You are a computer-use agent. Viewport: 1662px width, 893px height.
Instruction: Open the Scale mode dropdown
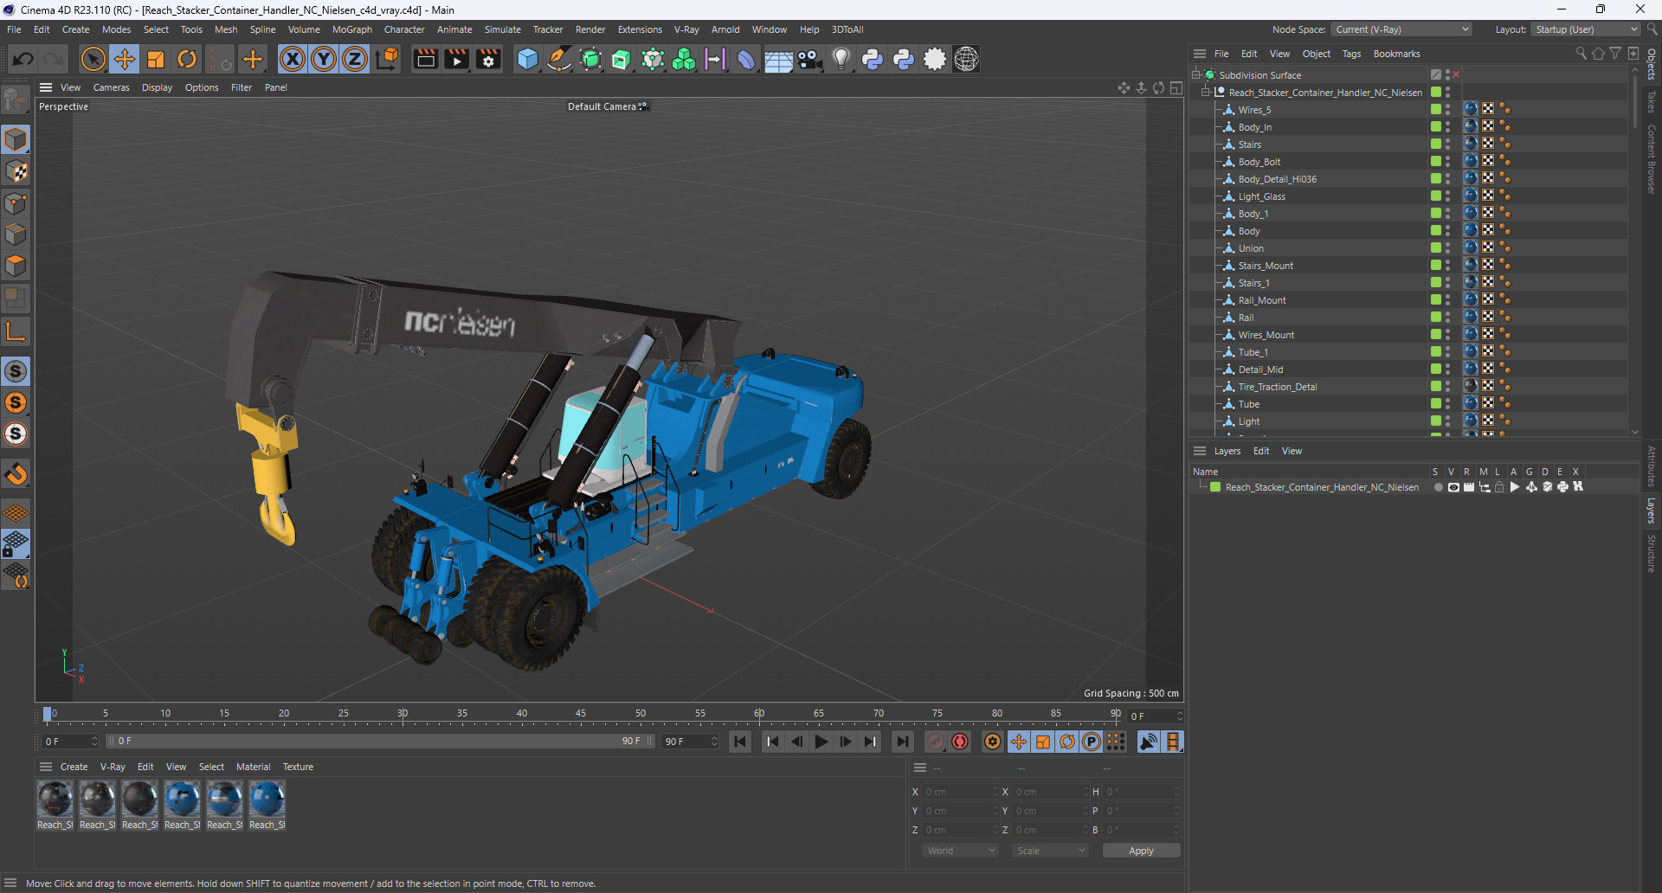pos(1049,851)
